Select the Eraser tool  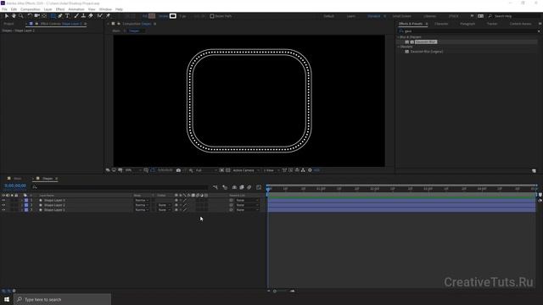click(x=91, y=16)
